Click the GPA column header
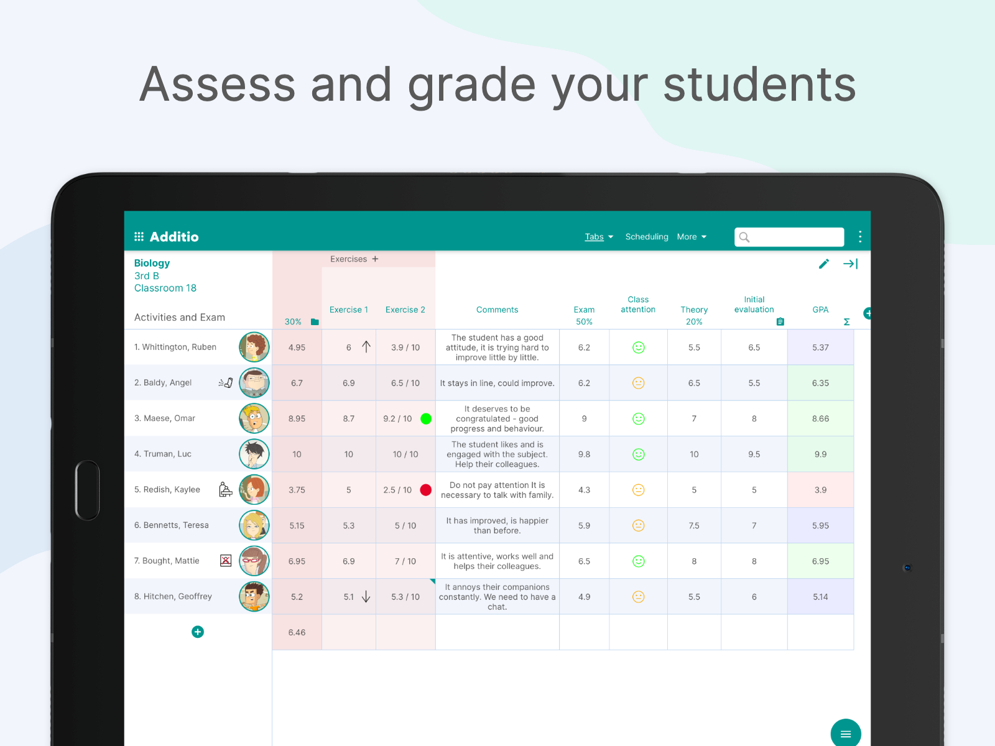Viewport: 995px width, 746px height. click(820, 310)
